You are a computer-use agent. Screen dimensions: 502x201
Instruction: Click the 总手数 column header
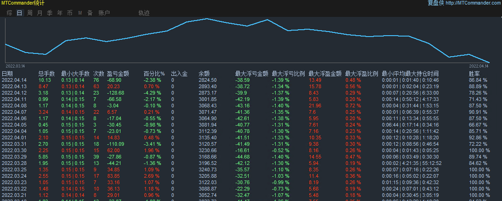tap(47, 74)
